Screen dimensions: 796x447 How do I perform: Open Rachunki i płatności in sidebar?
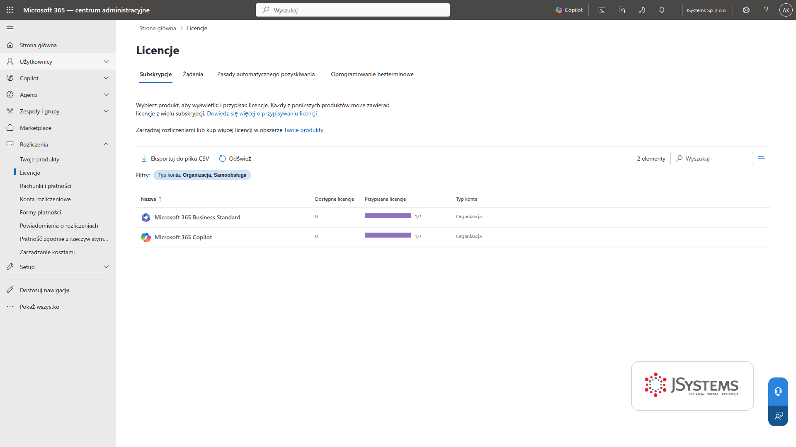(x=46, y=186)
